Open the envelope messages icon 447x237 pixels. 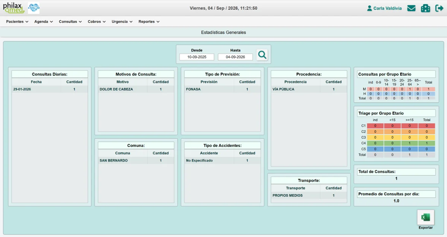(411, 8)
